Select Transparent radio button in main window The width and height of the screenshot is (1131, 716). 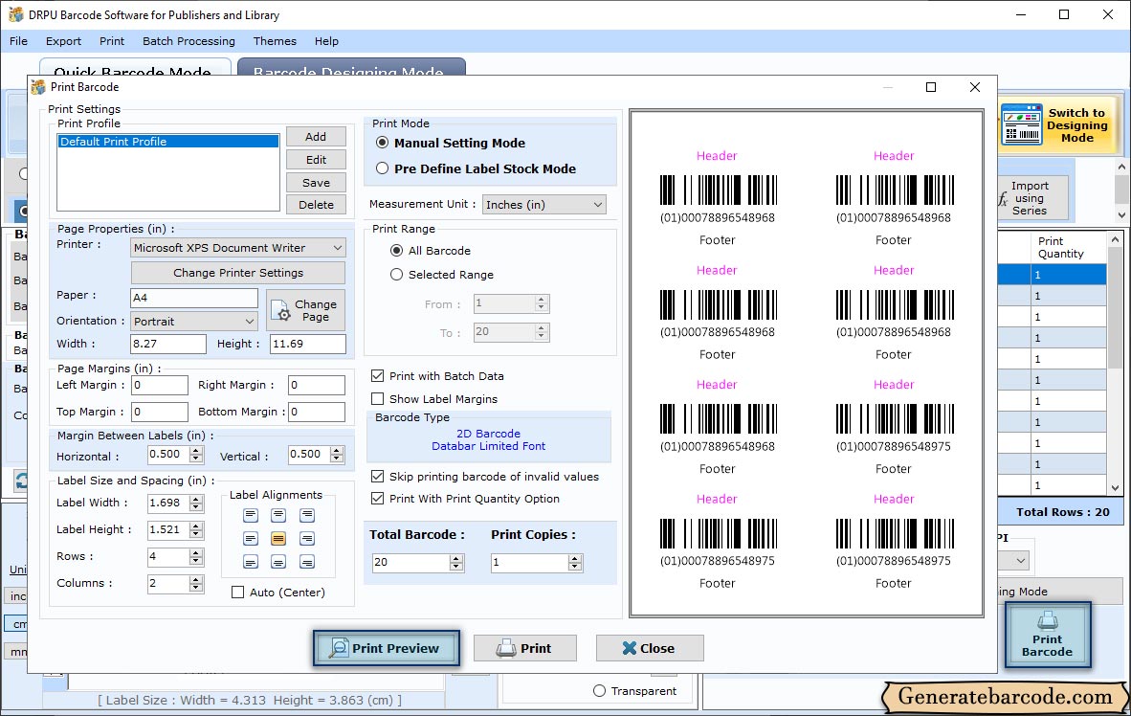pos(599,691)
